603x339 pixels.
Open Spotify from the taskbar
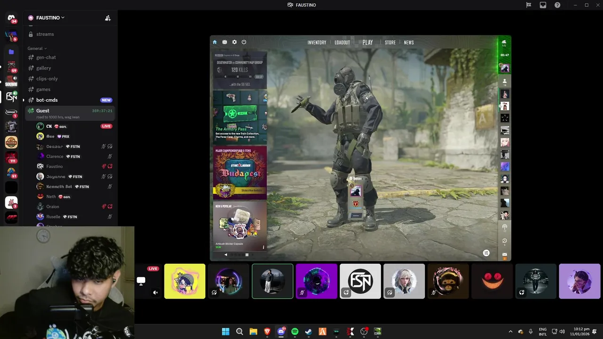tap(295, 331)
